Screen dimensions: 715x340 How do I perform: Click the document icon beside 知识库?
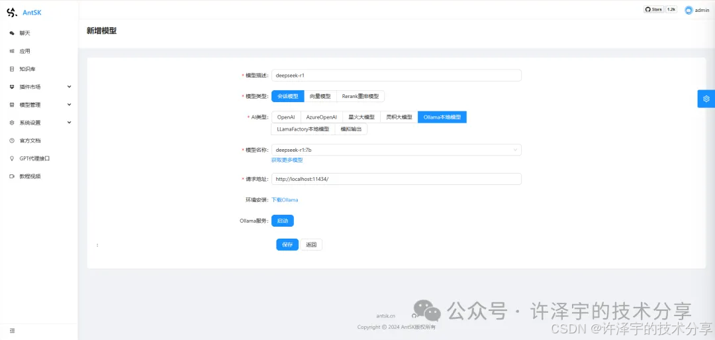(x=12, y=69)
